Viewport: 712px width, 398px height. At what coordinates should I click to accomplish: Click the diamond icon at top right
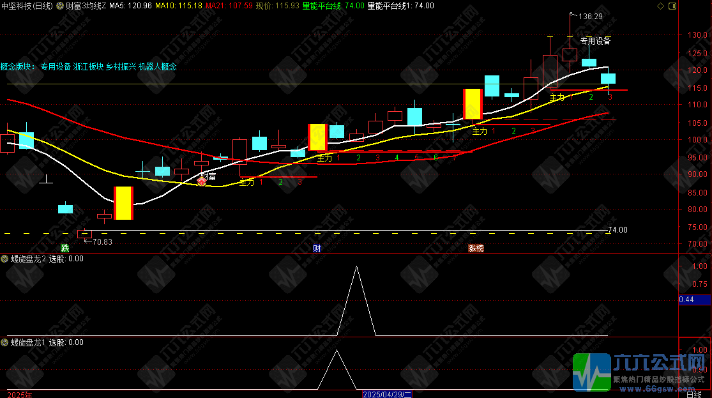(x=660, y=5)
